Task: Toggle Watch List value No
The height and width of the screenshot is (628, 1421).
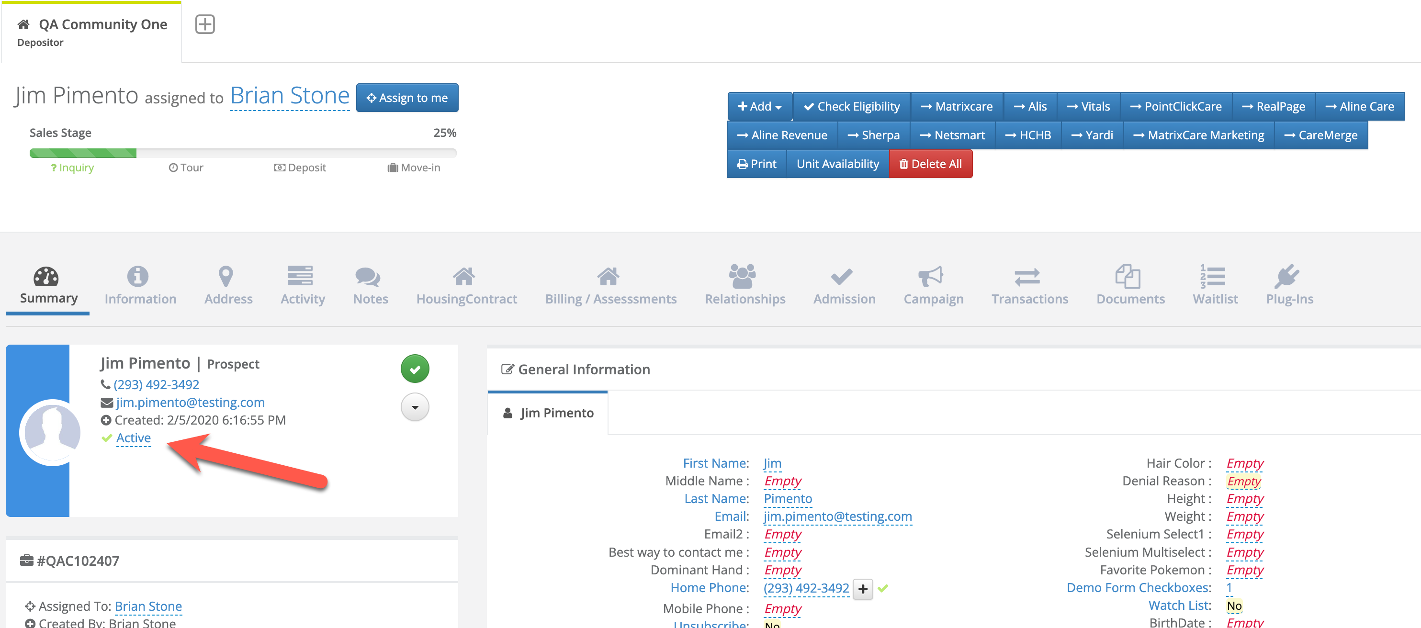Action: click(x=1234, y=606)
